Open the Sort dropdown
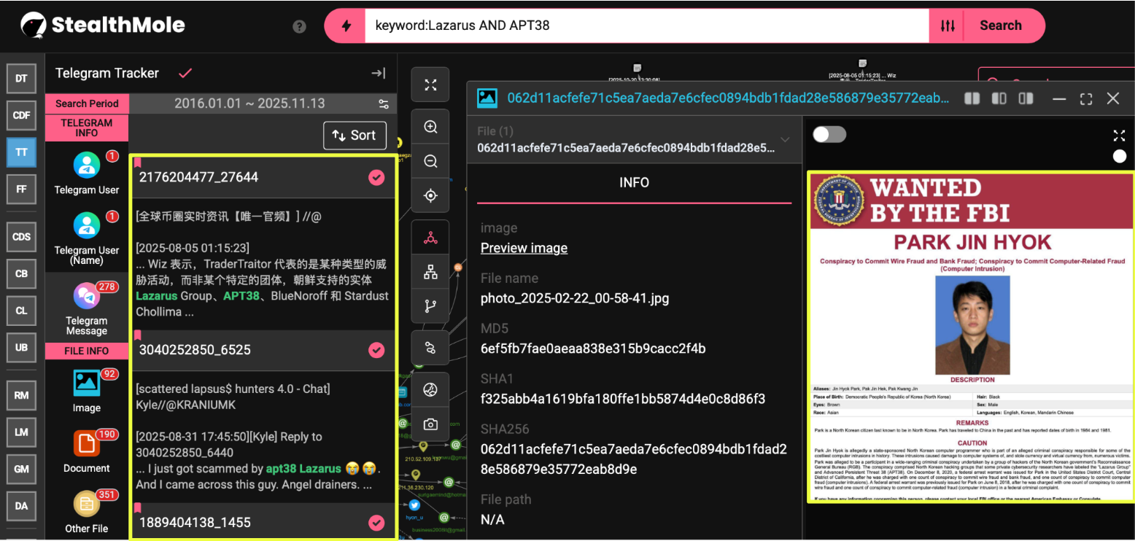The width and height of the screenshot is (1135, 541). (x=355, y=135)
